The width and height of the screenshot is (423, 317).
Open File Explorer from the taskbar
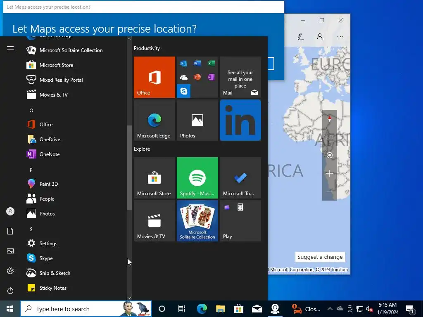221,309
